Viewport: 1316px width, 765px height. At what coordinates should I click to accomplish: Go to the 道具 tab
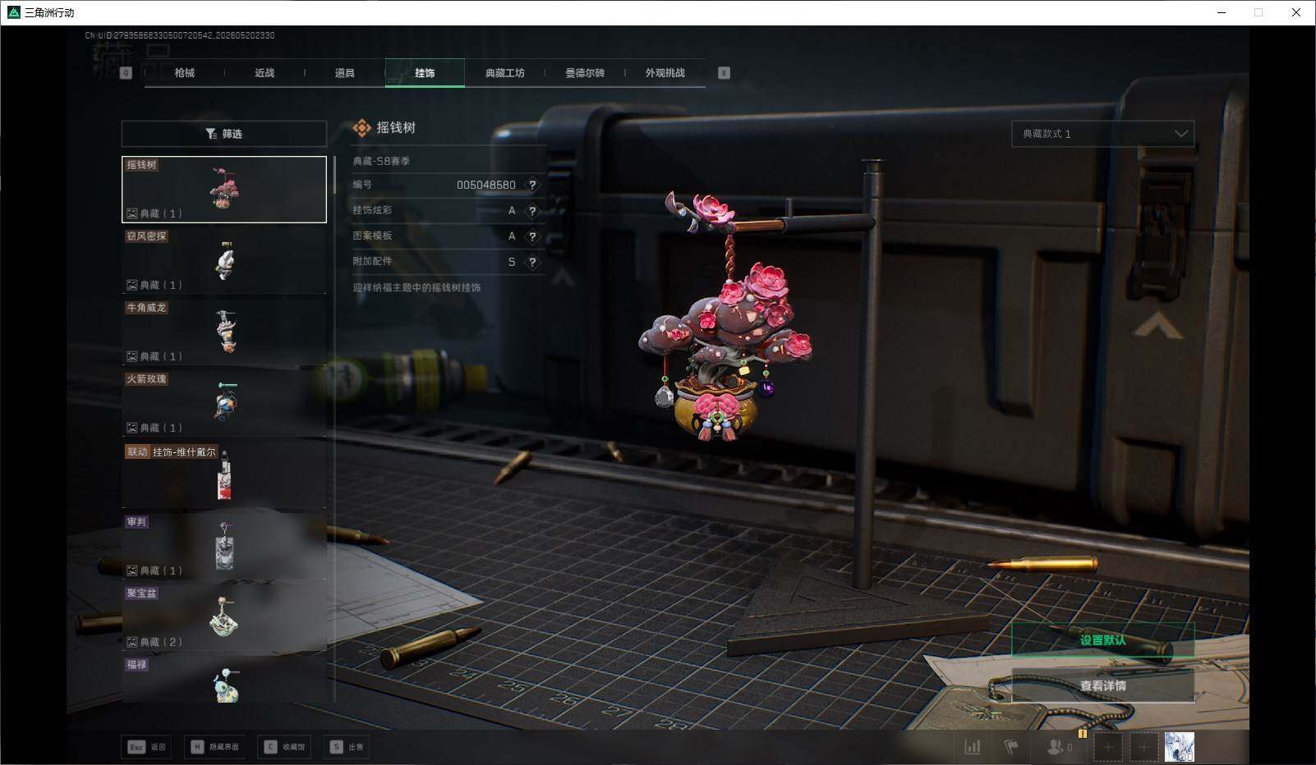point(345,73)
